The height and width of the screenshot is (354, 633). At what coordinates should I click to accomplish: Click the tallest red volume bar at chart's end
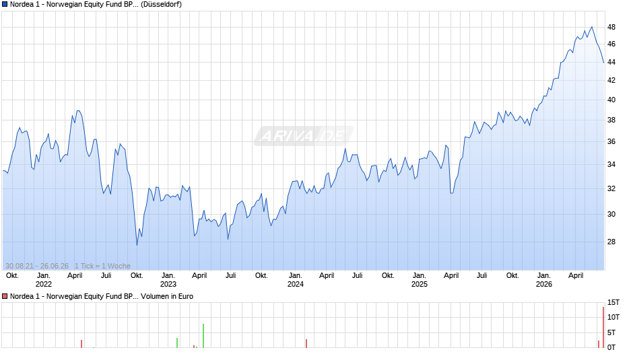click(x=603, y=327)
